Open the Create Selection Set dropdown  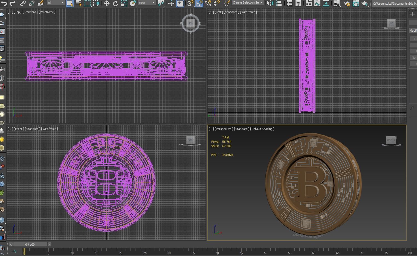click(248, 3)
